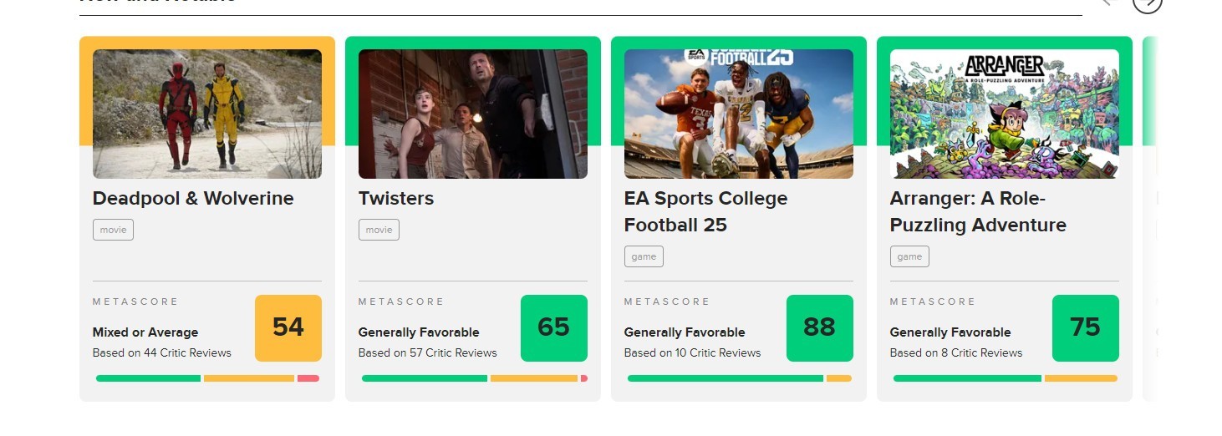Click the game tag under EA Sports College Football 25
1222x436 pixels.
644,256
